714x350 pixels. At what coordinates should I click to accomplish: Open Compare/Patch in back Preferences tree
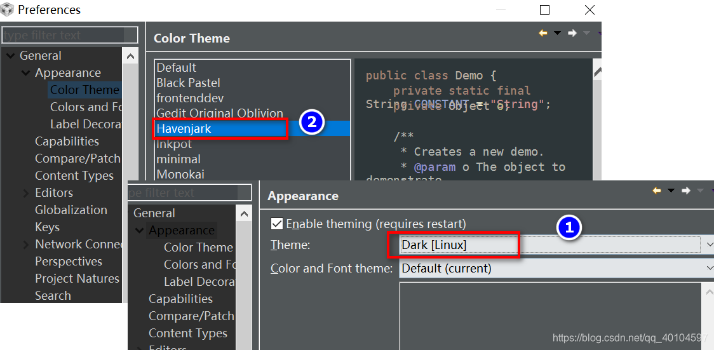pos(78,158)
